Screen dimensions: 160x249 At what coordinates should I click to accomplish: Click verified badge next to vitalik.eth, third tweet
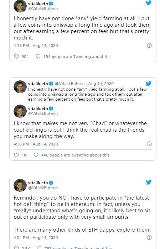point(51,183)
